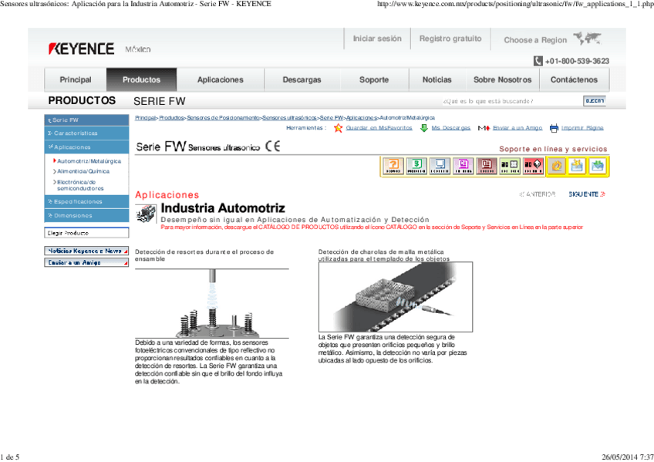Click the blue printer icon
This screenshot has height=462, width=654.
[554, 128]
